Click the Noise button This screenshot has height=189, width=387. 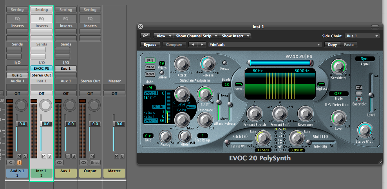pyautogui.click(x=191, y=107)
